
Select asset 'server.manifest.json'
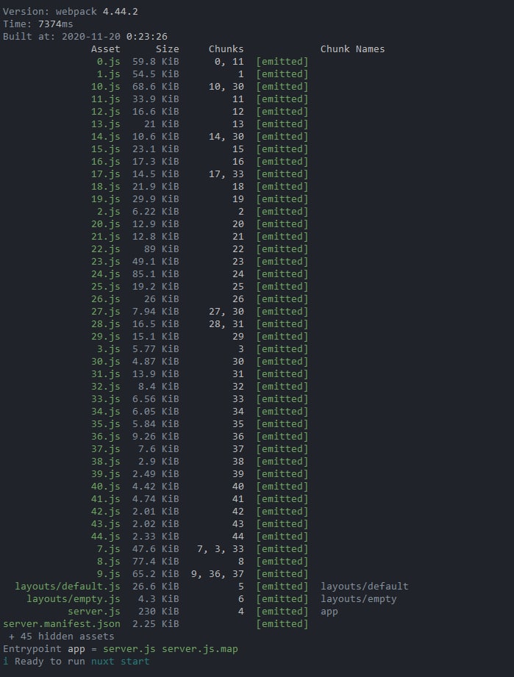tap(62, 625)
